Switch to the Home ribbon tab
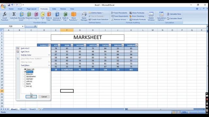 pyautogui.click(x=11, y=9)
